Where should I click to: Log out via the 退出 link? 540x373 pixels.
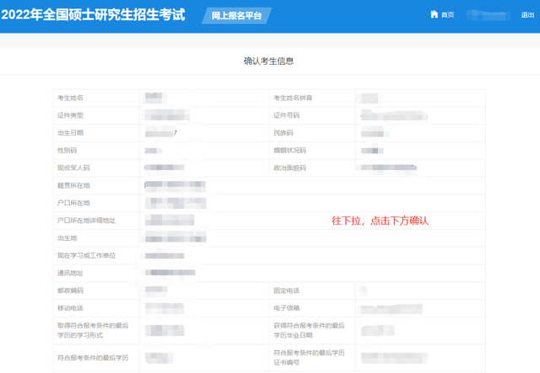(x=527, y=15)
